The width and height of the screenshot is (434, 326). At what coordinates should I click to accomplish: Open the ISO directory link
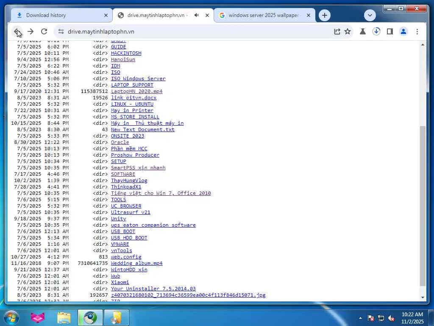coord(115,72)
